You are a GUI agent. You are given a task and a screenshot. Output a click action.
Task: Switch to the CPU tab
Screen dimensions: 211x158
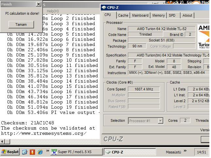108,15
